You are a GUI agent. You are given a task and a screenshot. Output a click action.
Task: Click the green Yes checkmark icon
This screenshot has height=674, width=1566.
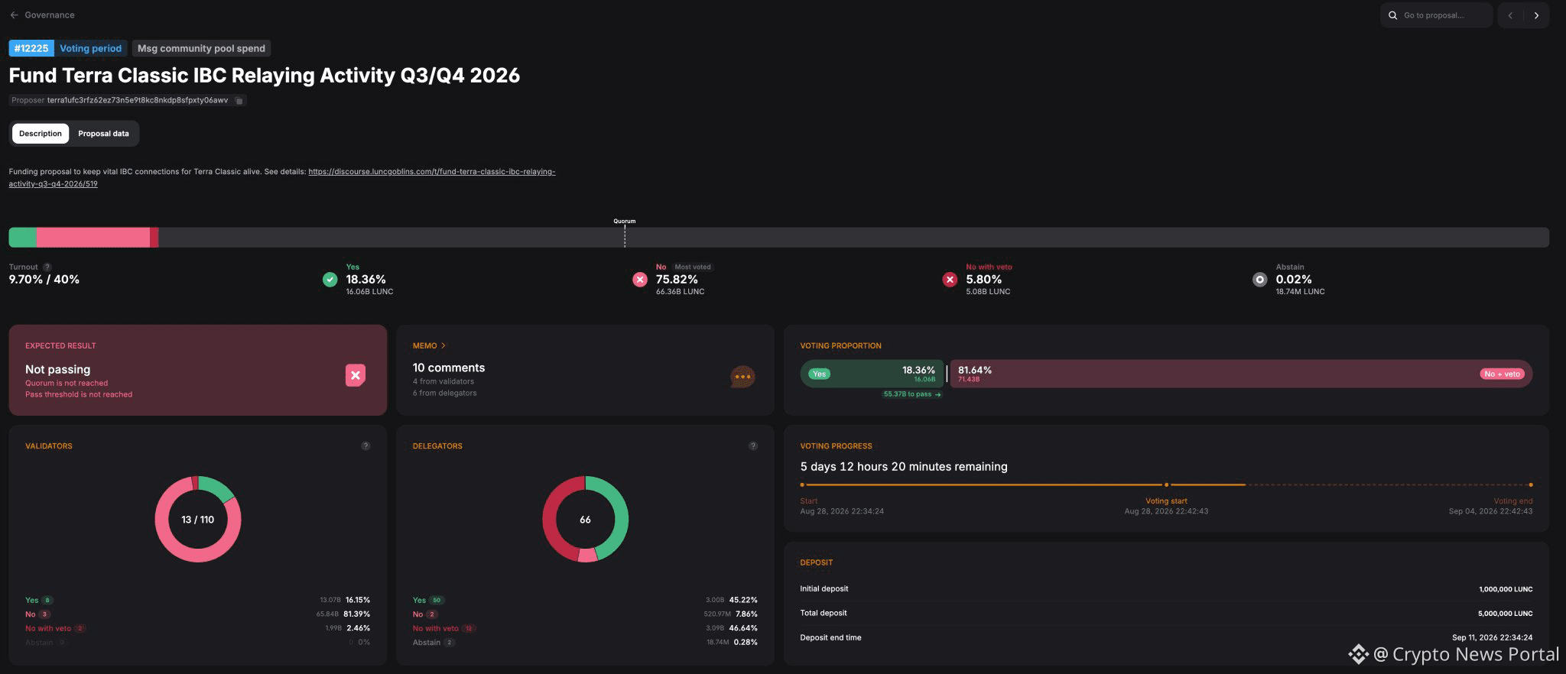pyautogui.click(x=330, y=280)
